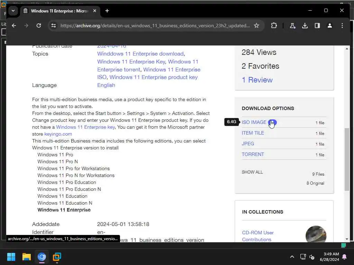Download the TORRENT option
The image size is (354, 265).
pyautogui.click(x=253, y=154)
